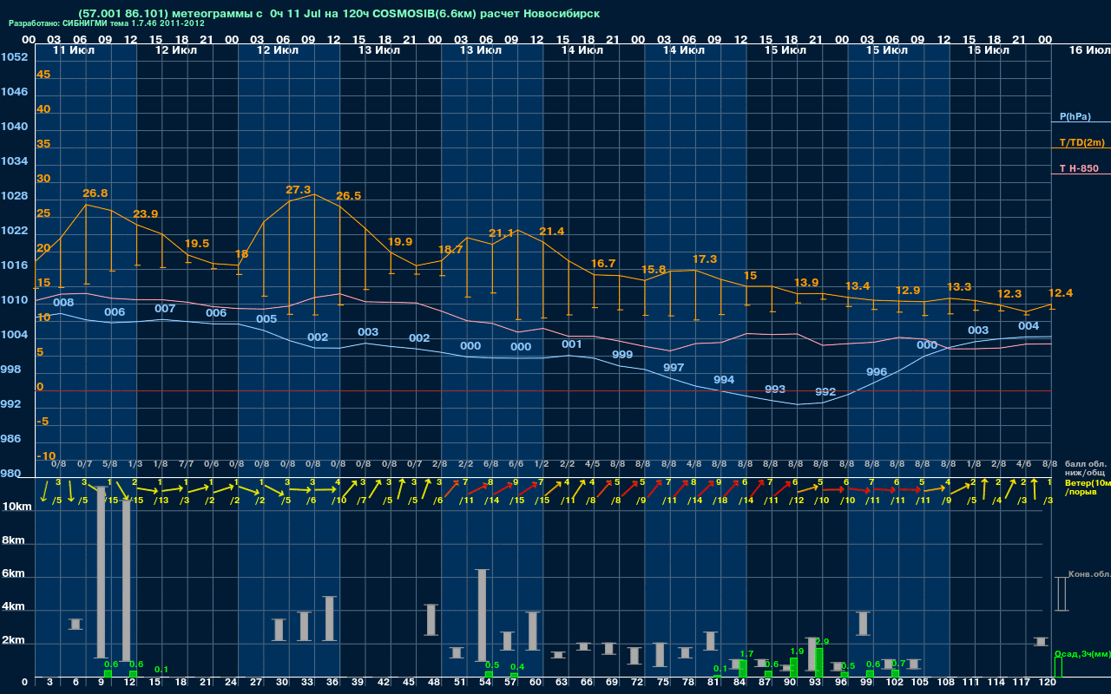Click the 12.9 temperature value
This screenshot has width=1111, height=694.
coord(908,290)
